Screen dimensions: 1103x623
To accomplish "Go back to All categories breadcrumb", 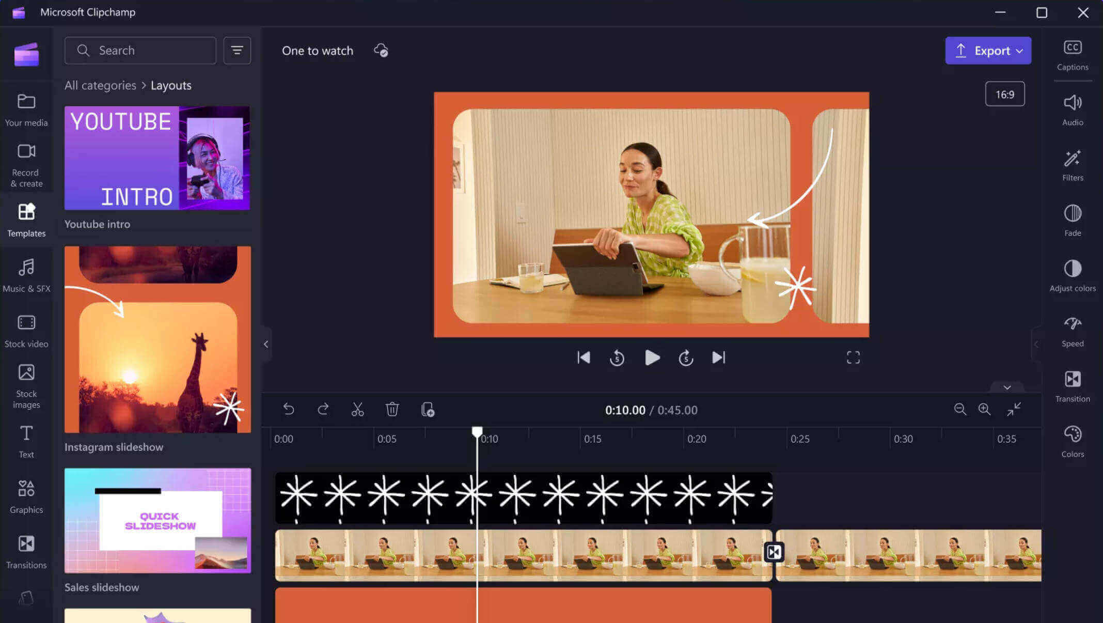I will tap(100, 85).
